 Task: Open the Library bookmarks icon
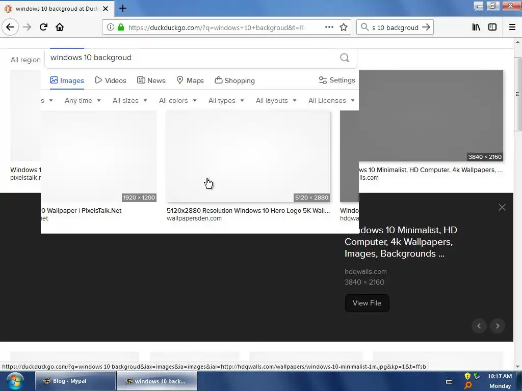pos(476,27)
